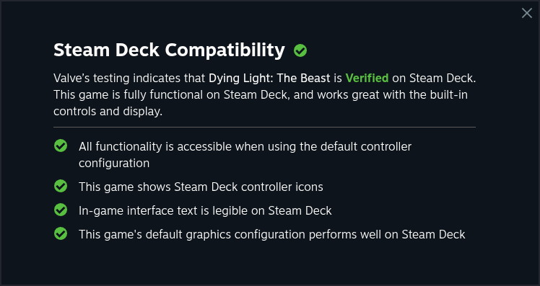Click the checkmark beside default graphics configuration

pos(61,233)
